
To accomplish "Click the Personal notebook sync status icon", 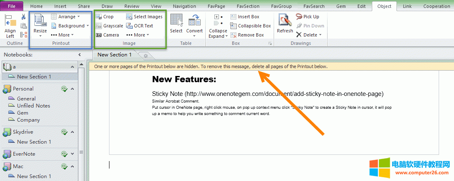I will (64, 89).
